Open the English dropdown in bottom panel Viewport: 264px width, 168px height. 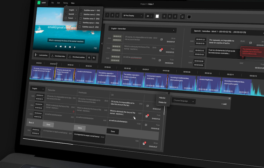coord(38,89)
